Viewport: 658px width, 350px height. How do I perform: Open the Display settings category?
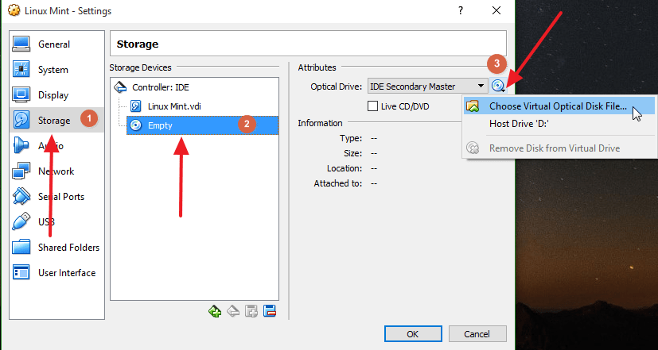click(x=56, y=95)
